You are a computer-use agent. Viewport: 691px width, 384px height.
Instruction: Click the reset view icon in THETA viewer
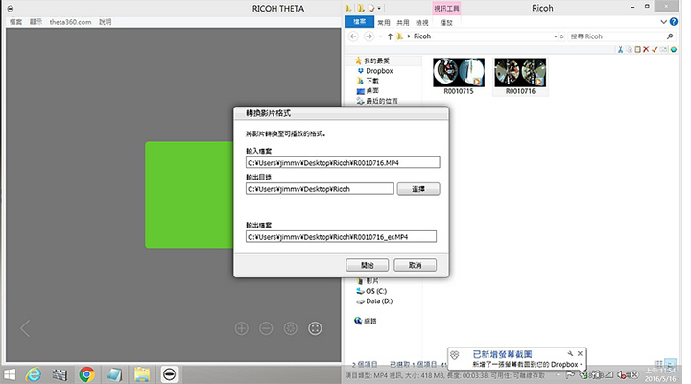point(291,328)
